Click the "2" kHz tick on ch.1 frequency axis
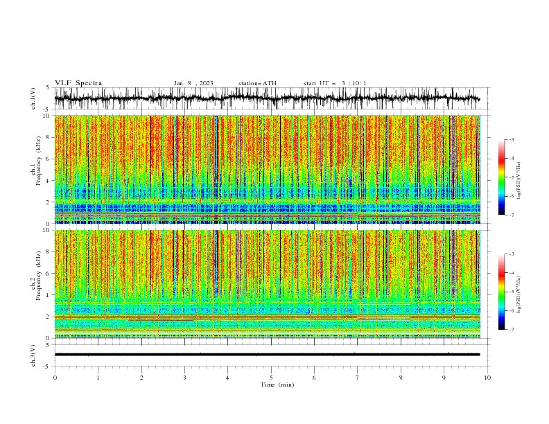 click(48, 202)
